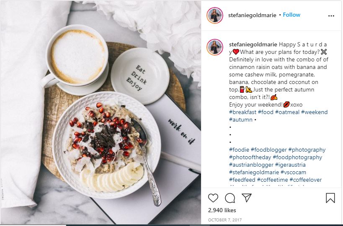Open the #igeraustria hashtag
Screen dimensions: 343x226
[290, 165]
